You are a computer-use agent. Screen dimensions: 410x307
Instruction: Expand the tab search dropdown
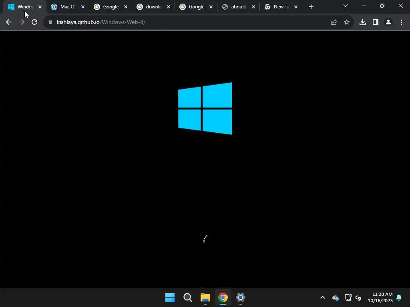[x=346, y=6]
